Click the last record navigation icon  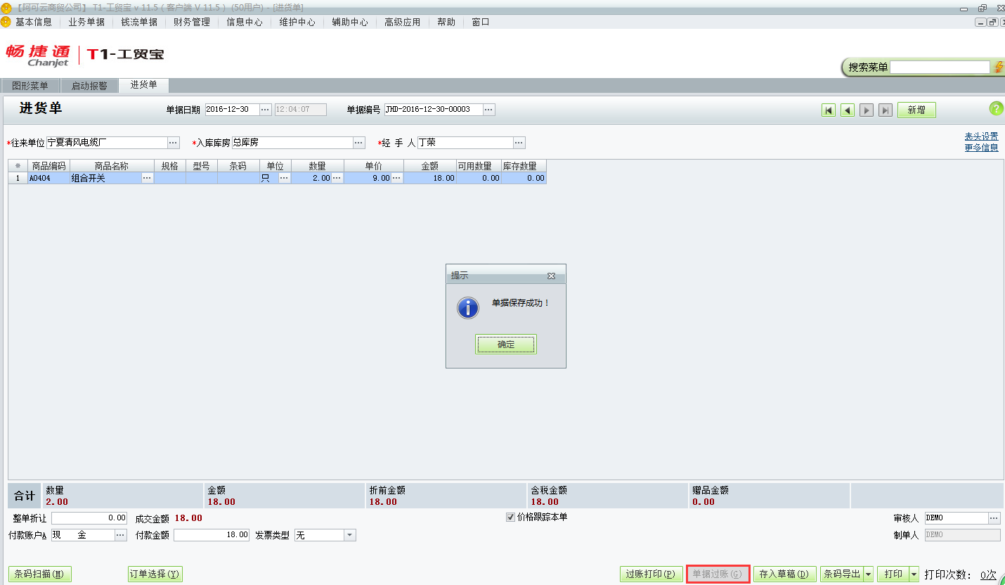(885, 110)
